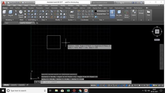Switch to the Start file tab
The width and height of the screenshot is (165, 93).
[x=7, y=23]
